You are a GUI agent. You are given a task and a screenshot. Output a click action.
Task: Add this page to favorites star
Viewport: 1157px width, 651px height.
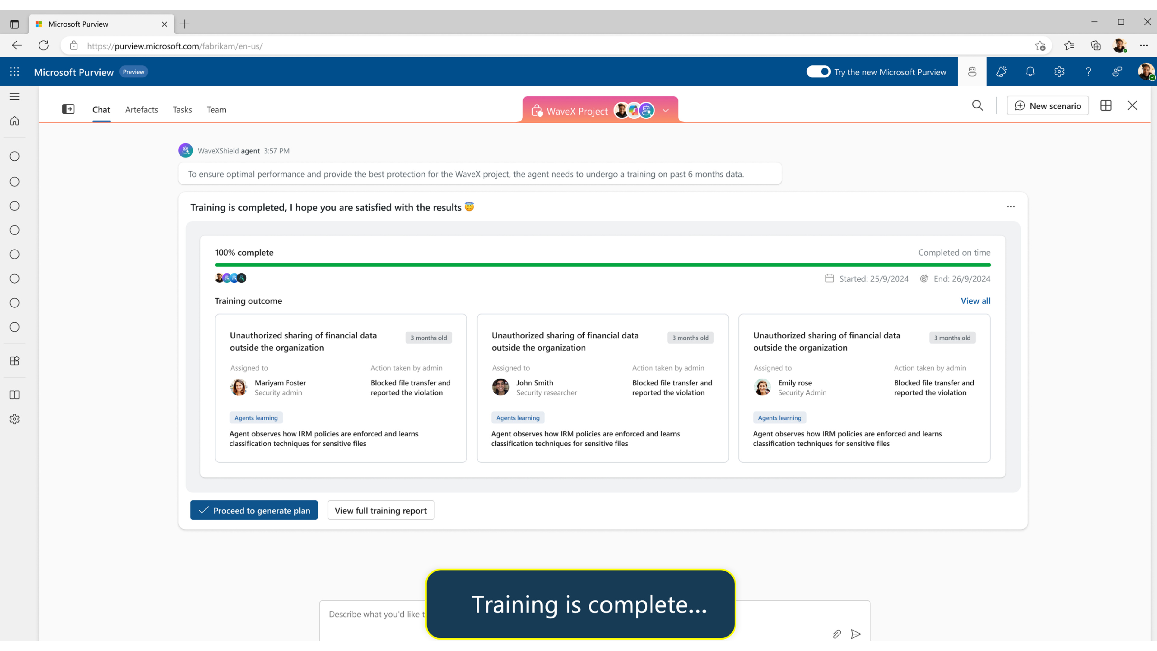(1040, 46)
